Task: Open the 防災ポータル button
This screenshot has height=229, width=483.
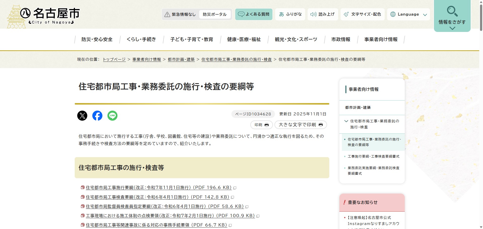Action: click(x=215, y=15)
